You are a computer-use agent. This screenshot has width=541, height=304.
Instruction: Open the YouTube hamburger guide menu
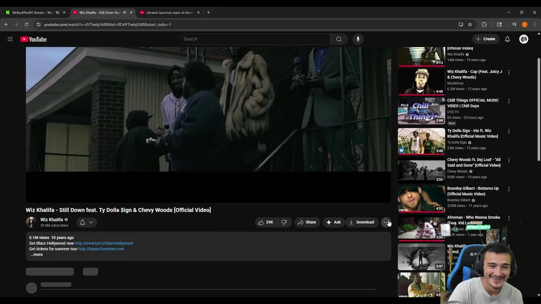click(x=10, y=39)
